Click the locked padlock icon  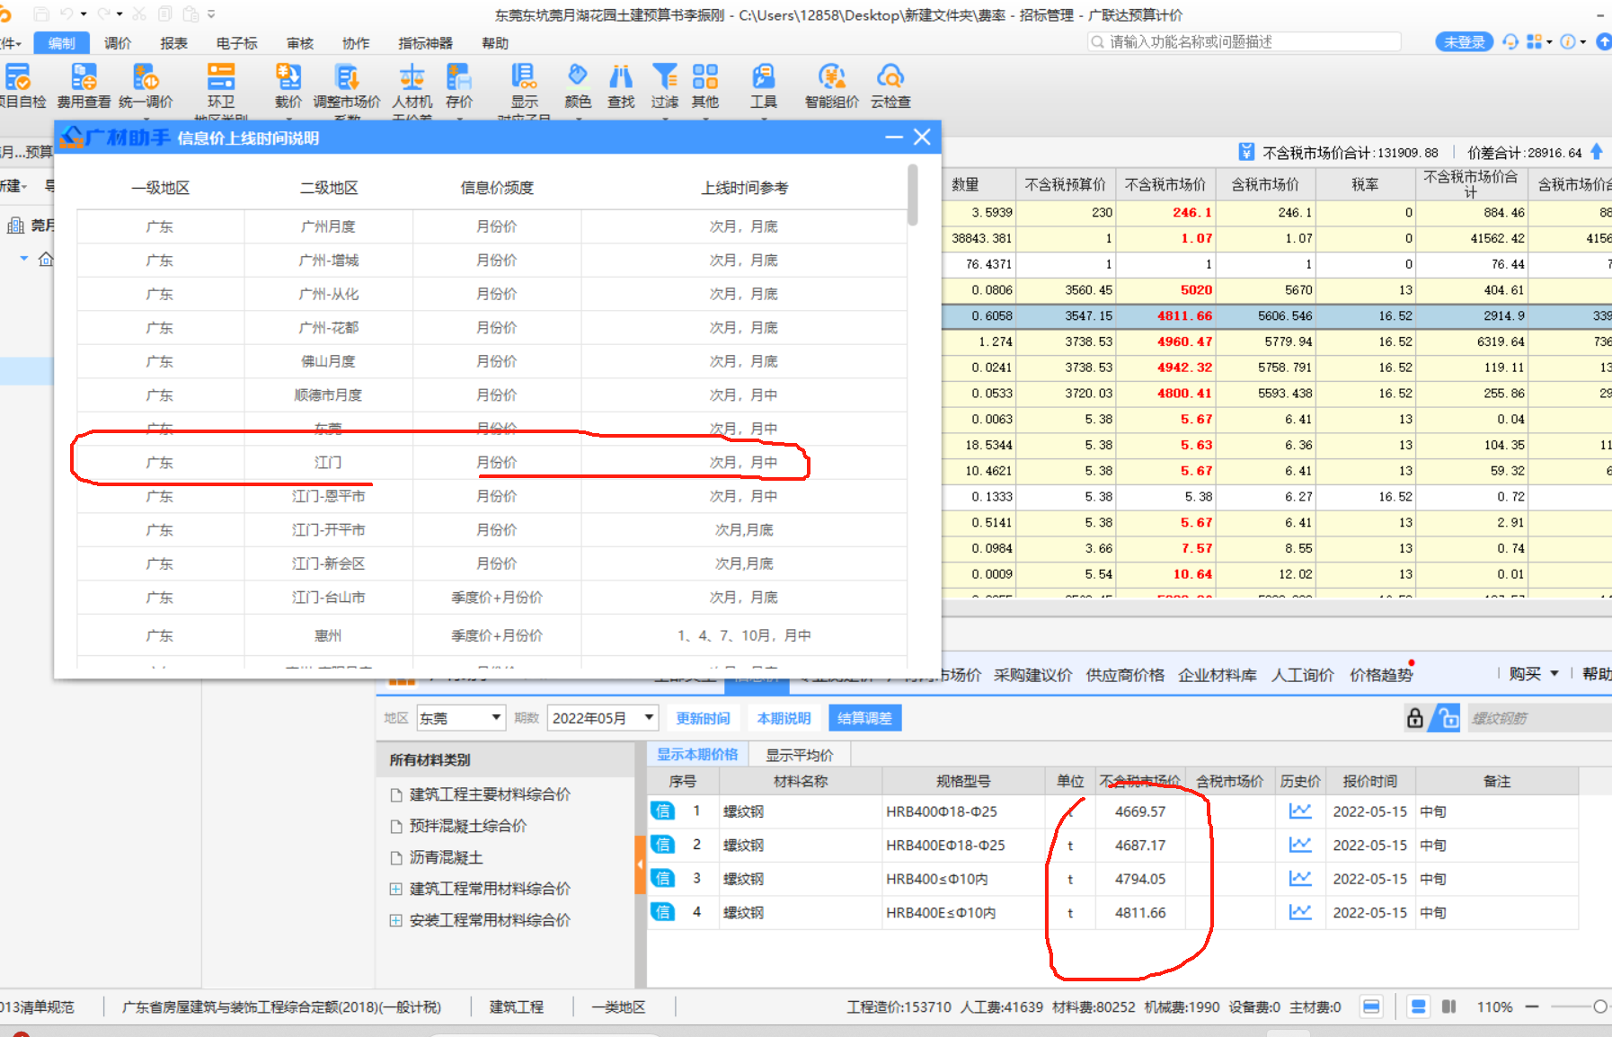tap(1415, 717)
